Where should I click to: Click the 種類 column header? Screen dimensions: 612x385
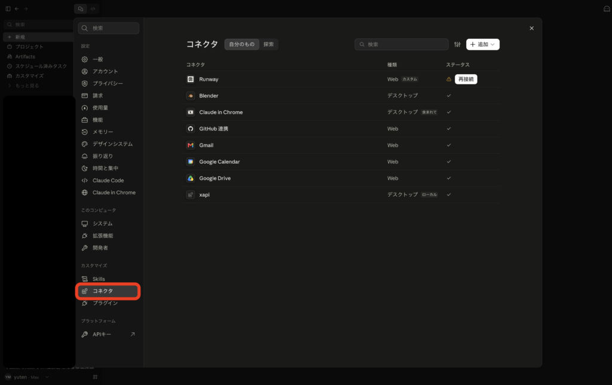click(392, 65)
